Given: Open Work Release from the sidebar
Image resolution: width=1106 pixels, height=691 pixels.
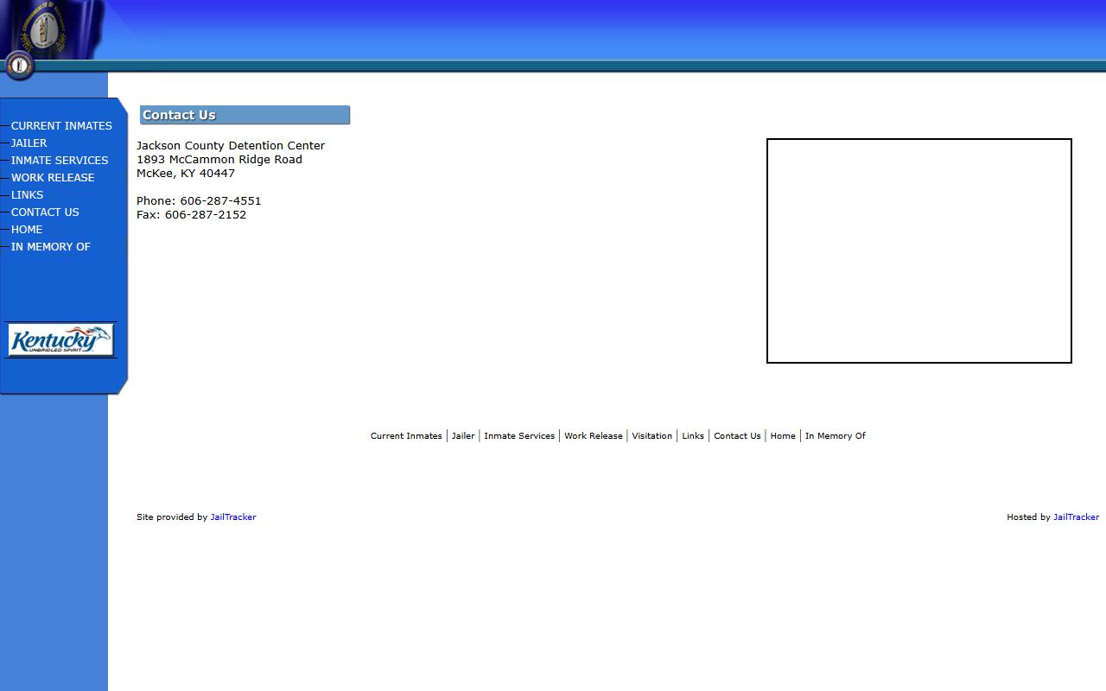Looking at the screenshot, I should 53,178.
